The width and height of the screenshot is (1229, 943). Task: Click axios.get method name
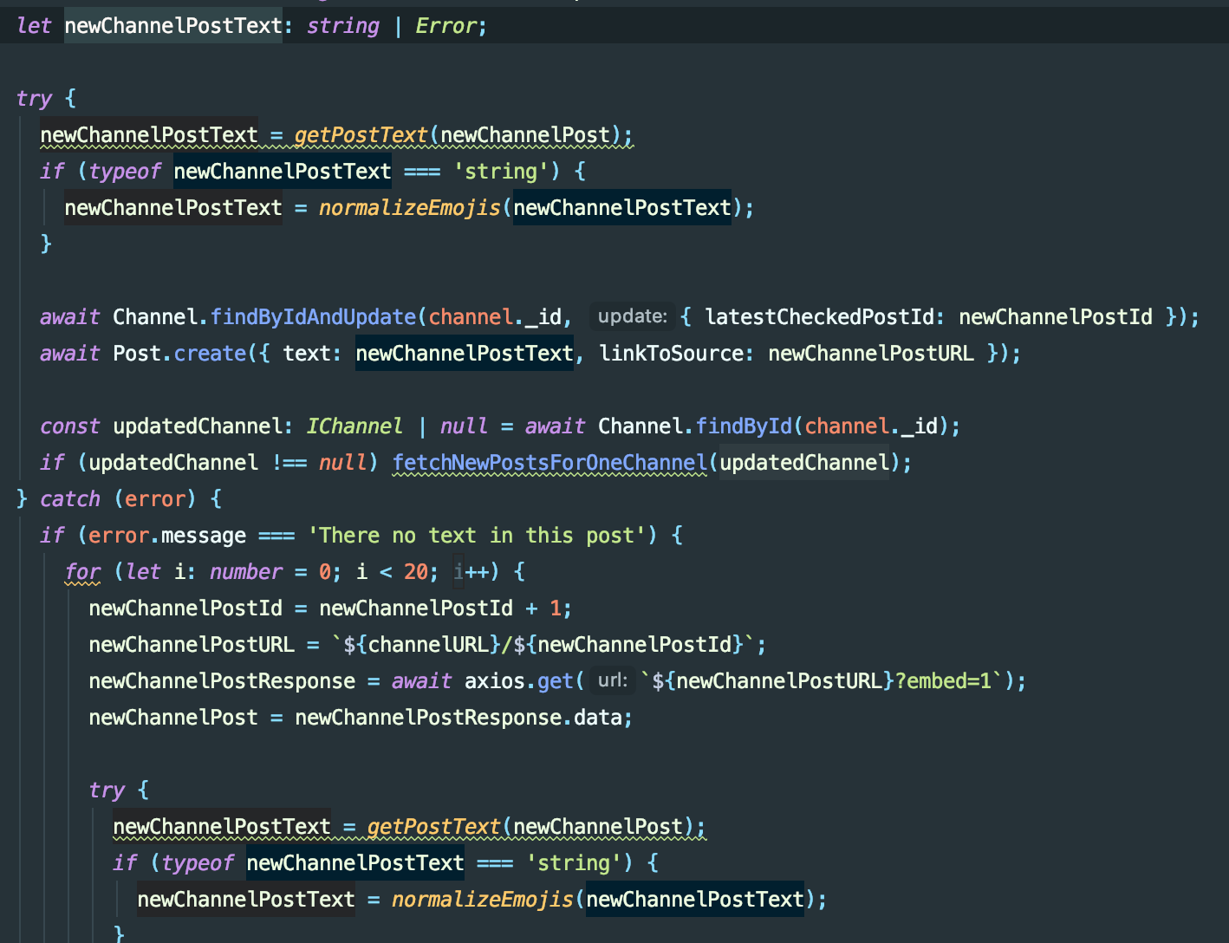click(x=556, y=680)
